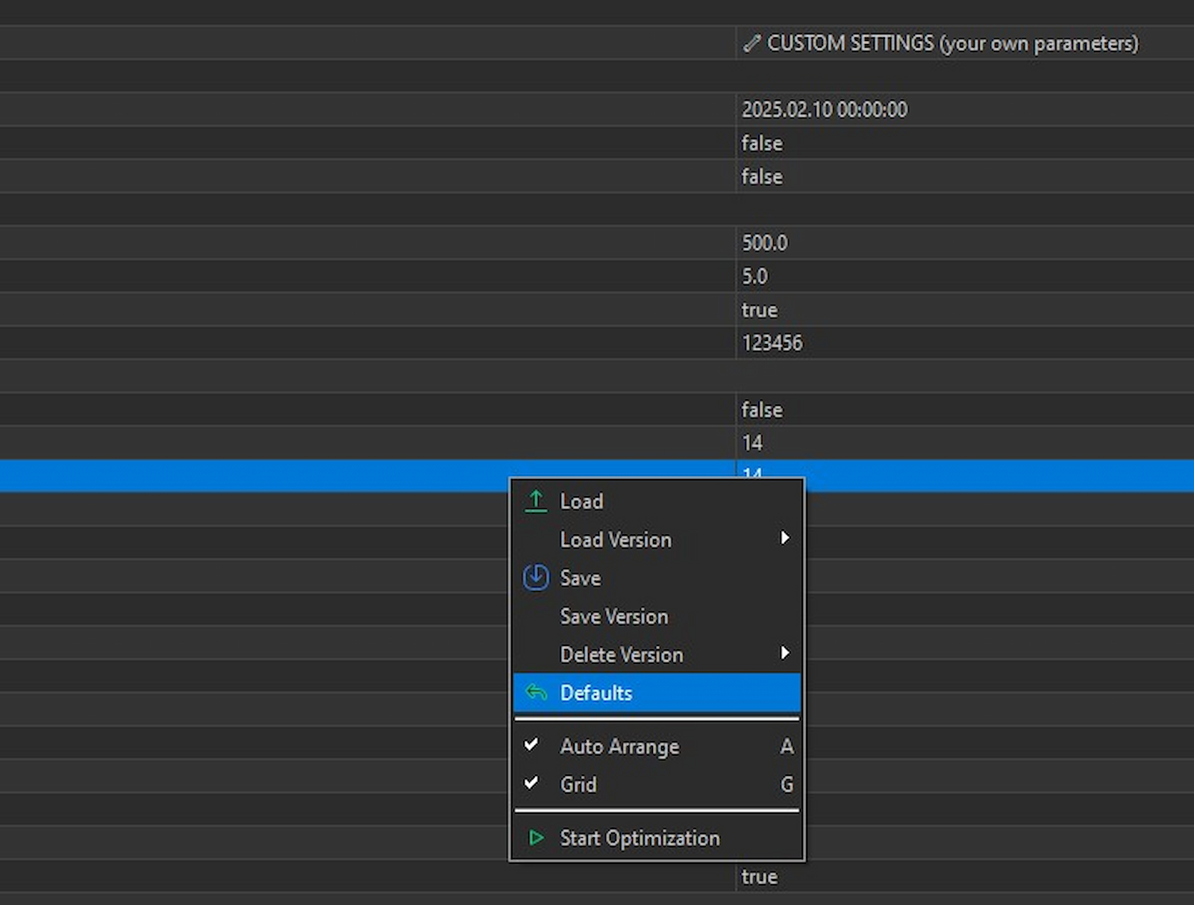Click the 500.0 parameter value
1194x905 pixels.
tap(765, 243)
